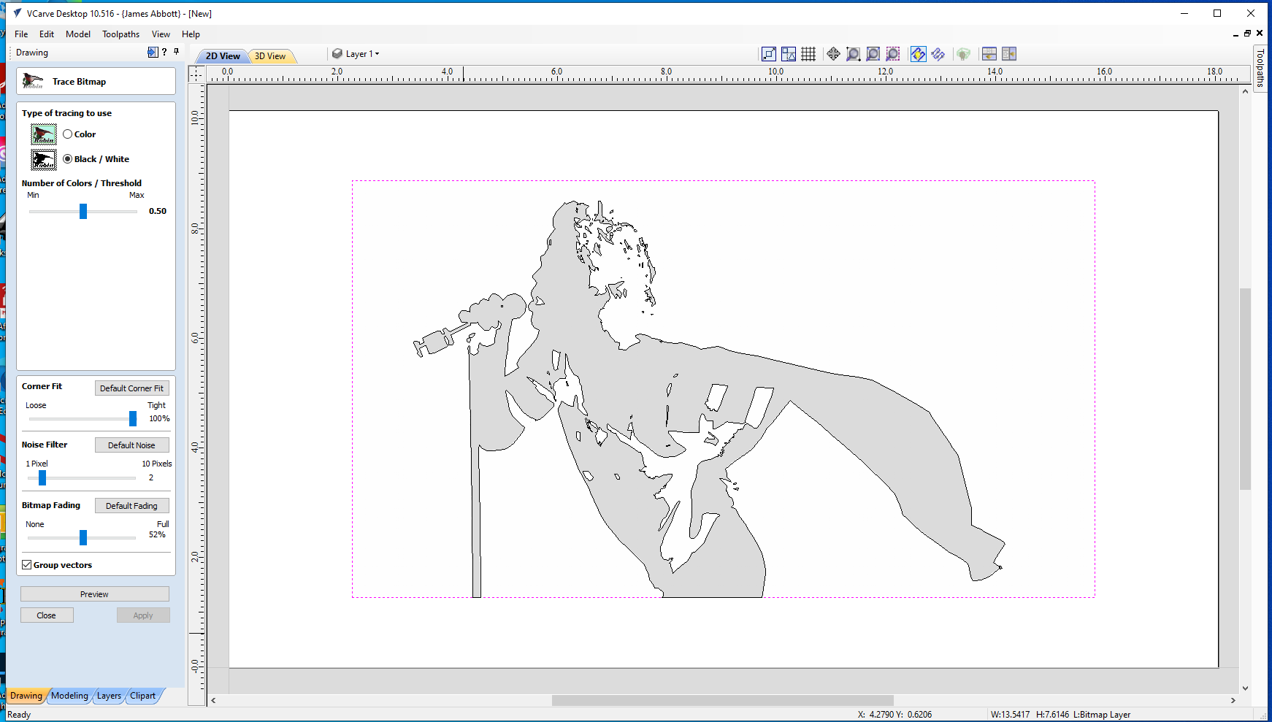Image resolution: width=1272 pixels, height=722 pixels.
Task: Click the Color tracing sample thumbnail
Action: 43,134
